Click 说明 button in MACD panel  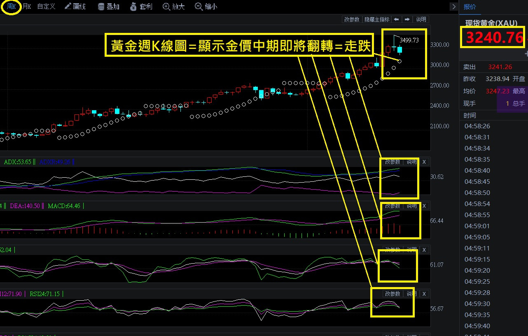pyautogui.click(x=411, y=206)
